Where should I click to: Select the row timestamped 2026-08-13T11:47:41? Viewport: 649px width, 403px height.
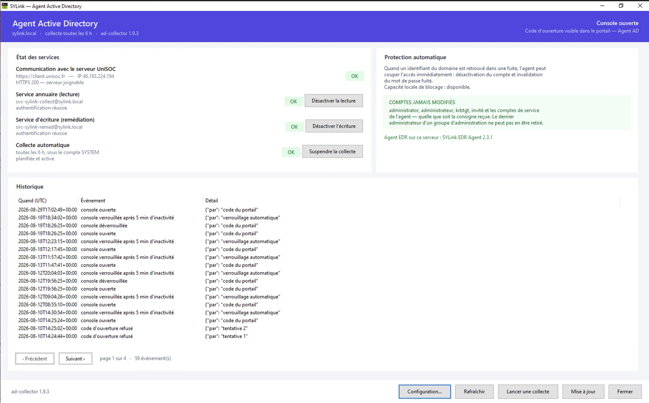[x=318, y=265]
